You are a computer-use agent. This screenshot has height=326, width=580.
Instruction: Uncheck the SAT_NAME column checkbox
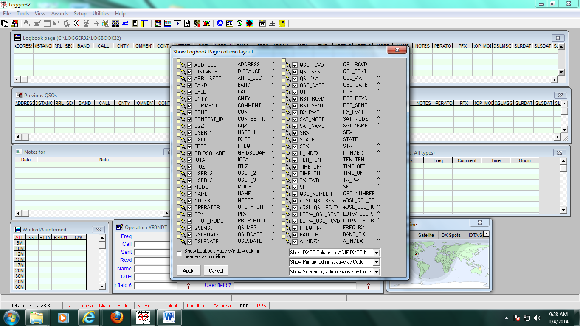[x=295, y=126]
